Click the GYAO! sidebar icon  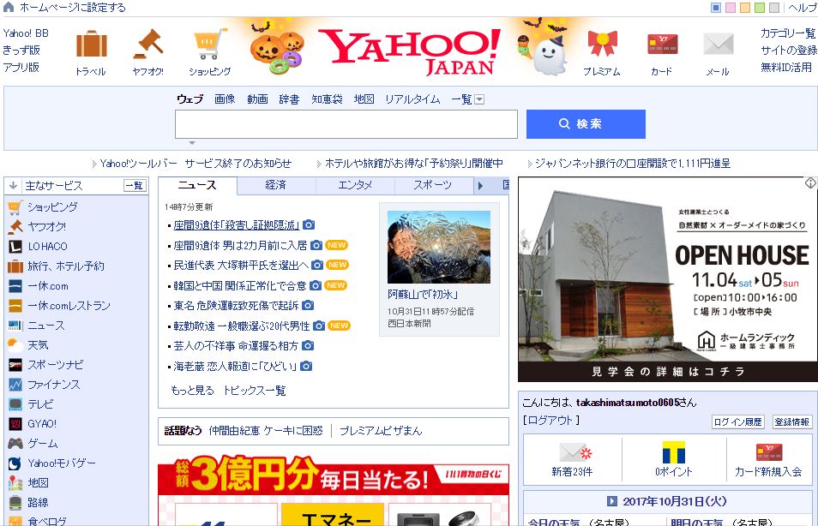click(x=15, y=424)
